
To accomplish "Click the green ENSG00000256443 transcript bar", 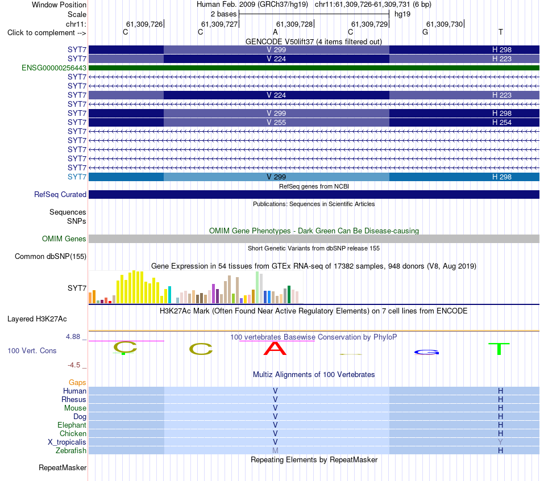I will (314, 68).
